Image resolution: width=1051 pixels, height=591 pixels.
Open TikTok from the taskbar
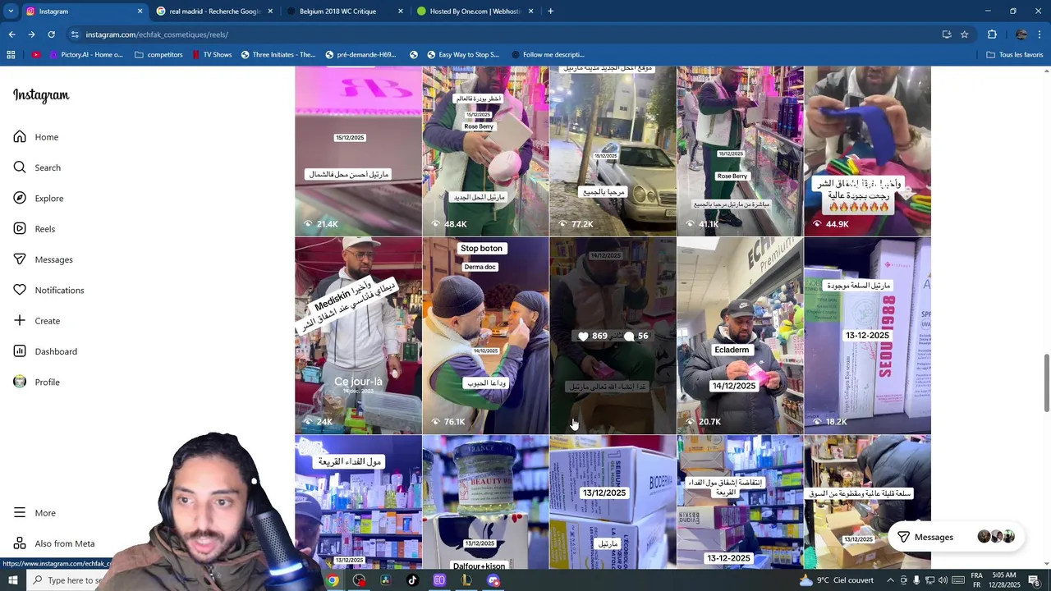pyautogui.click(x=412, y=580)
